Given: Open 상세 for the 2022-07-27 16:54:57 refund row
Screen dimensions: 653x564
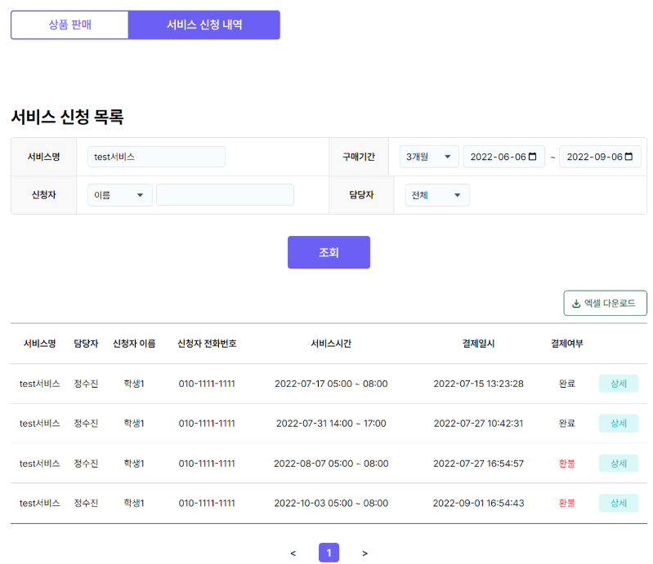Looking at the screenshot, I should tap(618, 464).
